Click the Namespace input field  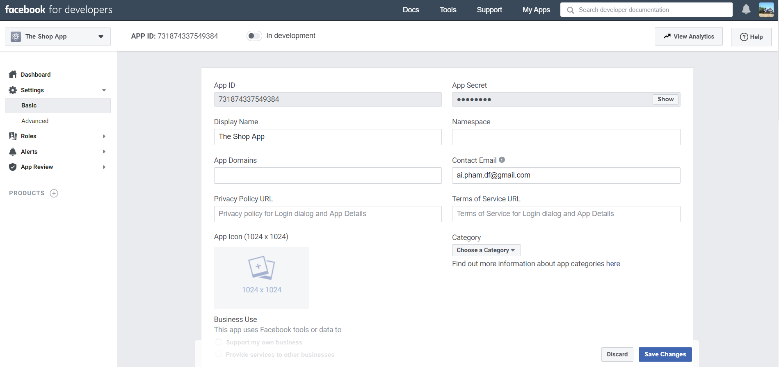click(x=566, y=137)
